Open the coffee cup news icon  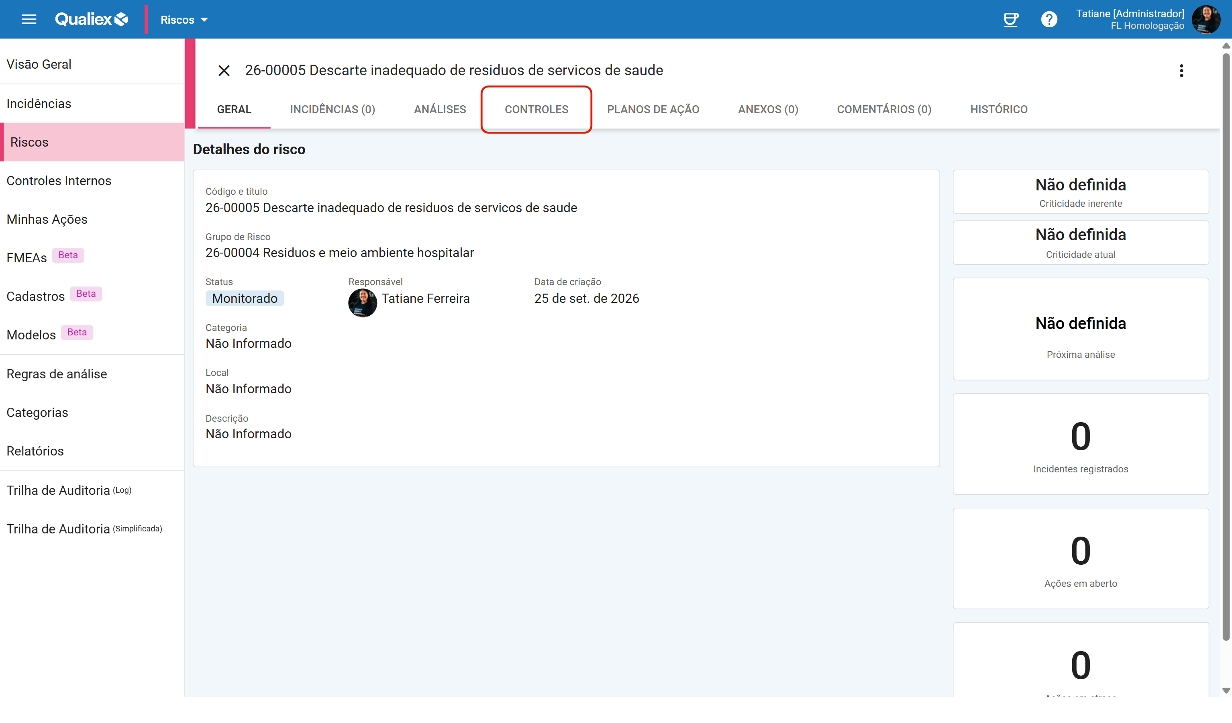[x=1010, y=20]
